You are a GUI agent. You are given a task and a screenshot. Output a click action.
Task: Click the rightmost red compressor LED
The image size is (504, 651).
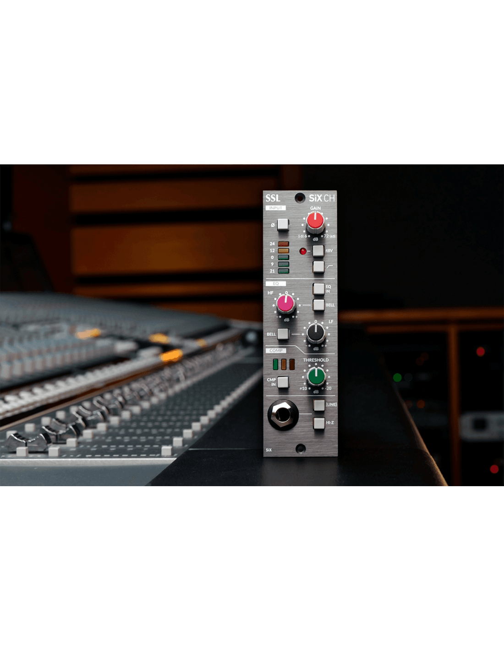[x=292, y=364]
